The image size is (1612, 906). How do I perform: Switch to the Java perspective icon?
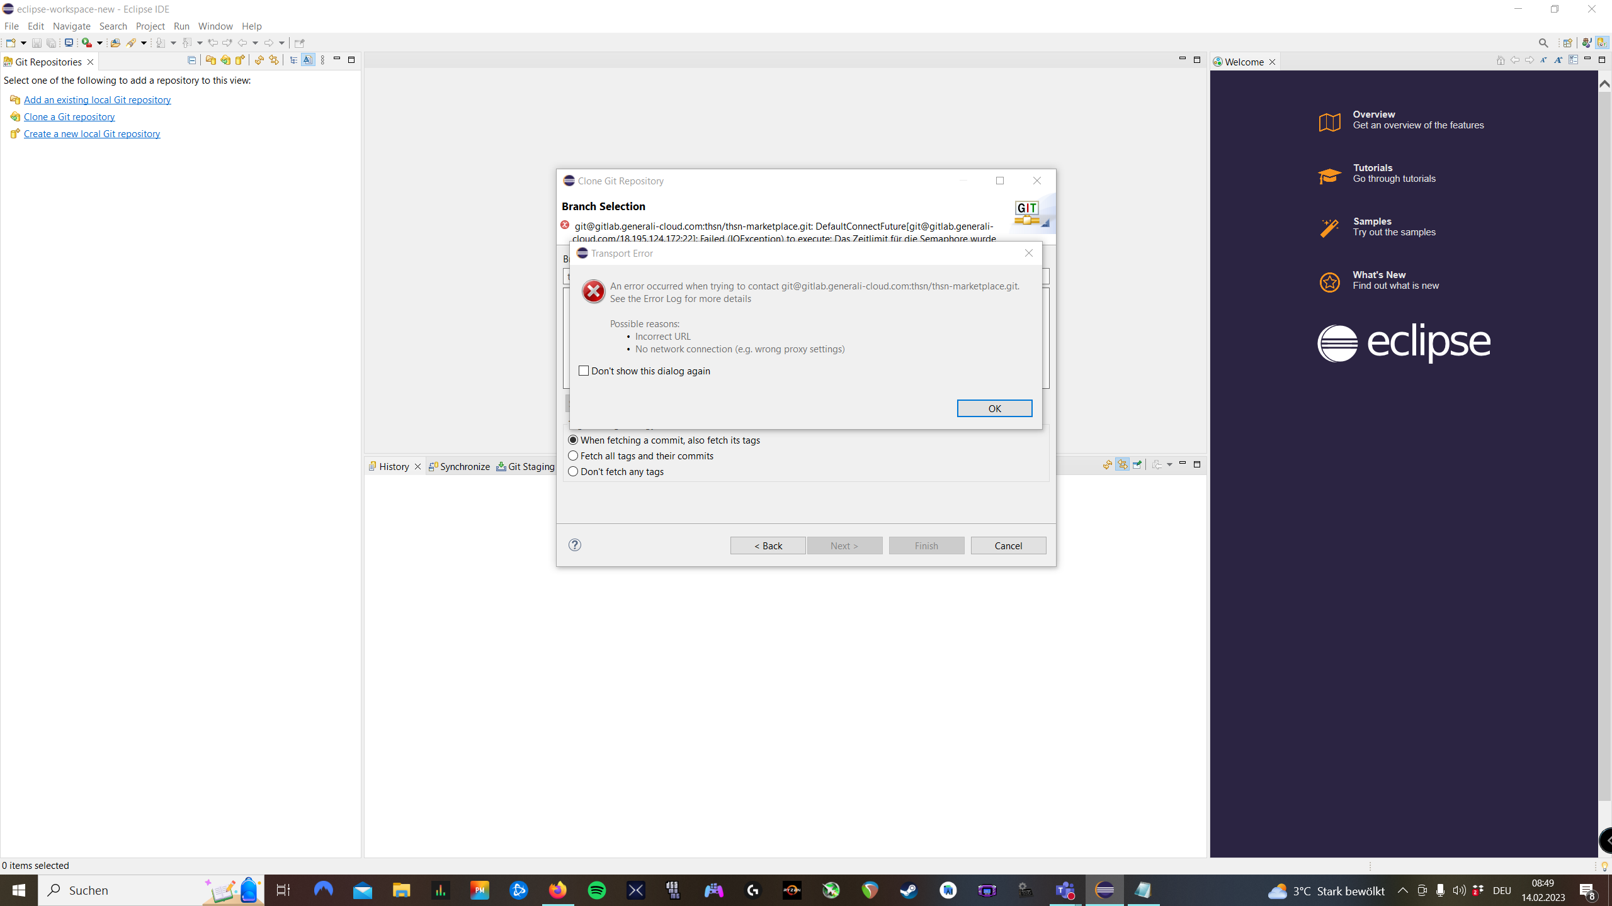tap(1587, 43)
